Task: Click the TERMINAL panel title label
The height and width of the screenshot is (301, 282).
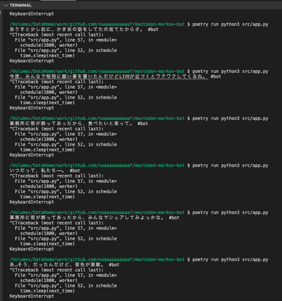Action: click(x=20, y=6)
